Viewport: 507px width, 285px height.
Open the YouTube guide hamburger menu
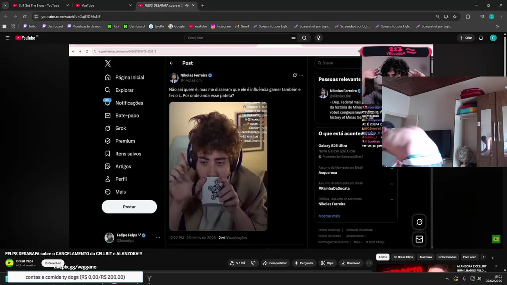[8, 38]
